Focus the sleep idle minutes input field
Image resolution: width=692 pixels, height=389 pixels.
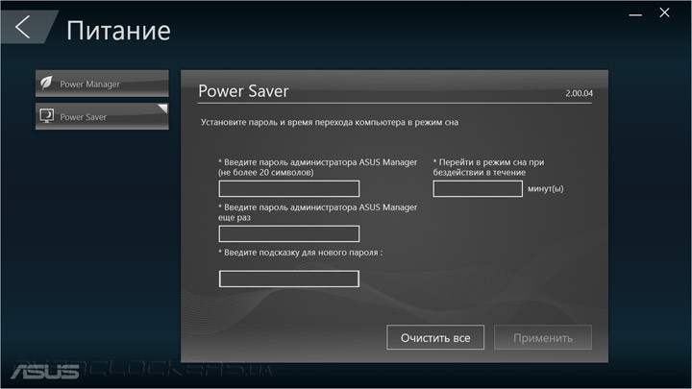pyautogui.click(x=478, y=189)
